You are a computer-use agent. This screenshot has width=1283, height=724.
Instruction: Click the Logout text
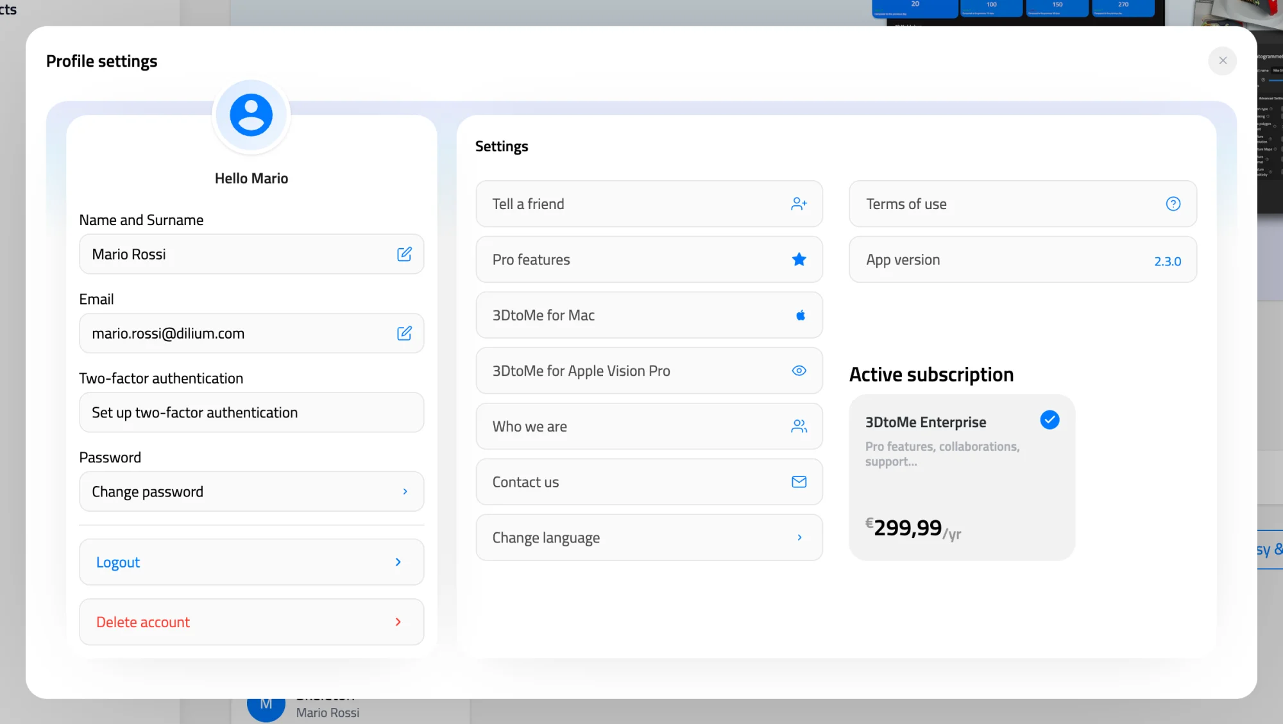[118, 562]
